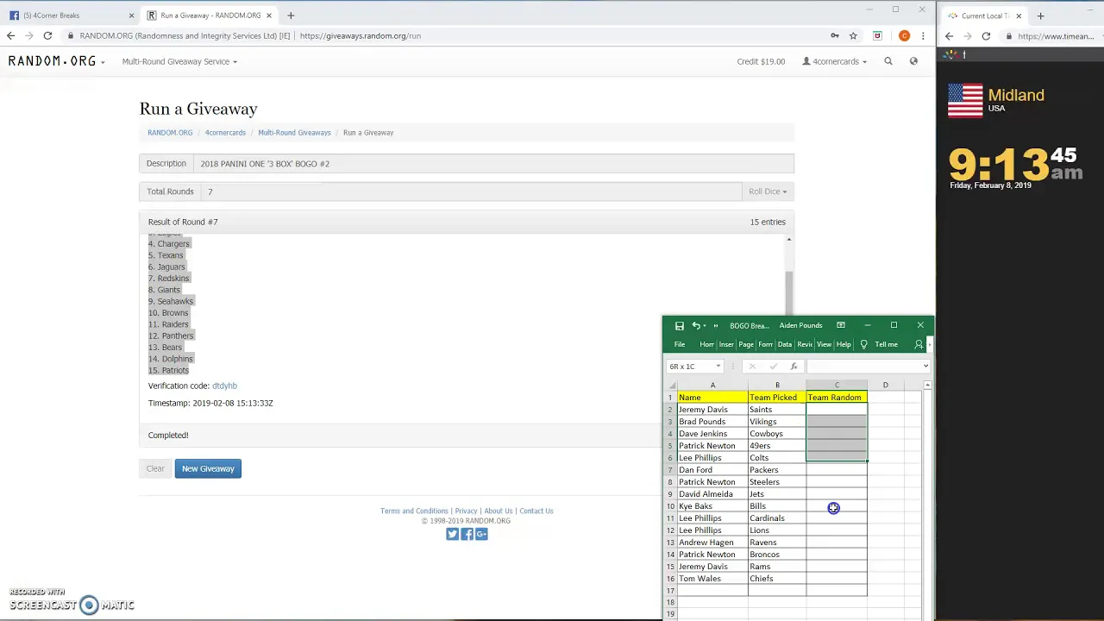Open the 4cornercards account dropdown
The height and width of the screenshot is (621, 1104).
(835, 61)
